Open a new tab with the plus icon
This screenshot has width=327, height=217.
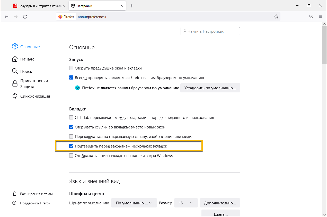131,6
